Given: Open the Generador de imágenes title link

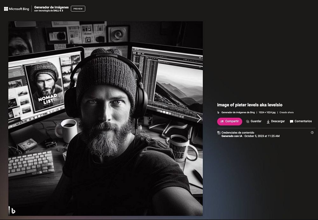Looking at the screenshot, I should click(x=51, y=7).
